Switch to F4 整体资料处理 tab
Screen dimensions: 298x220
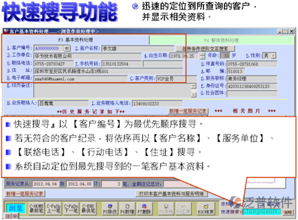tap(222, 40)
